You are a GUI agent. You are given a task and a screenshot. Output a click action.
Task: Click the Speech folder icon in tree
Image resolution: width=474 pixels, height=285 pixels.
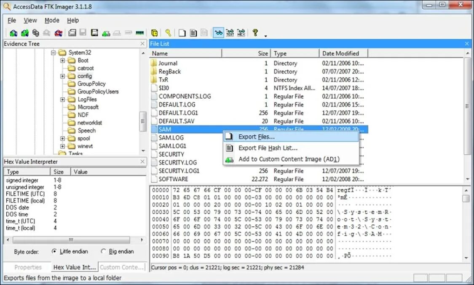[x=71, y=130]
